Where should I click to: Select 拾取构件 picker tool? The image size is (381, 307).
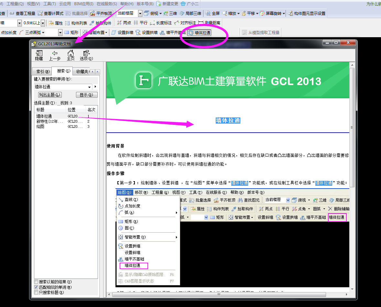click(x=100, y=23)
